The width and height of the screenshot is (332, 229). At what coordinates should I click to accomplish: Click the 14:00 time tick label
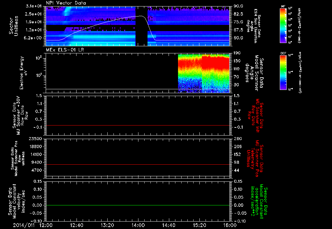138,225
